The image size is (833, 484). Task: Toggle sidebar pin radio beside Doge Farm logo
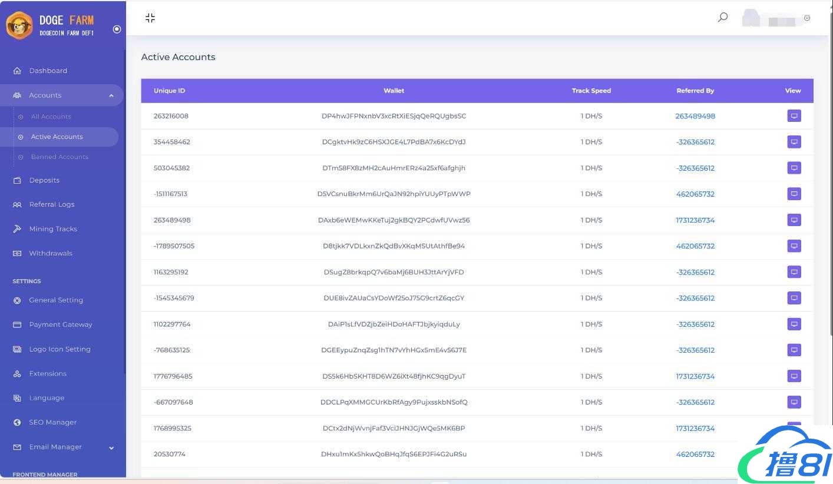coord(117,29)
